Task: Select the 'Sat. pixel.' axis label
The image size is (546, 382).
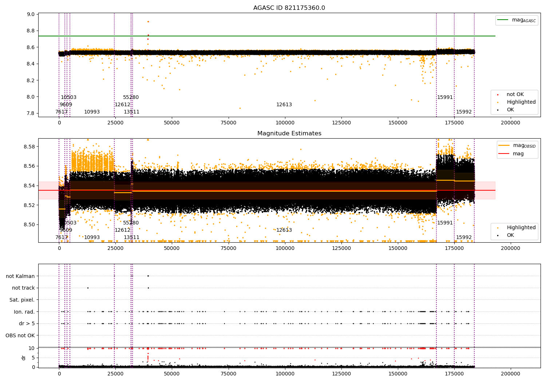Action: [x=22, y=300]
